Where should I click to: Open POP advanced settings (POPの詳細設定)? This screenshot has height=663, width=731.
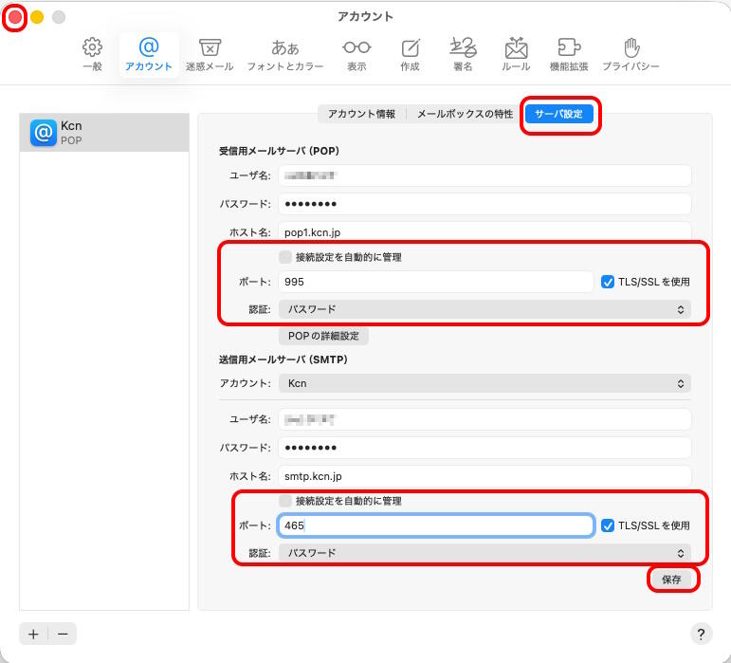point(323,336)
